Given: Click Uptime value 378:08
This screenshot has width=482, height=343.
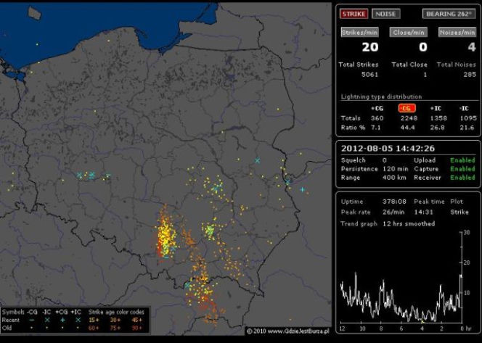Looking at the screenshot, I should pos(394,202).
